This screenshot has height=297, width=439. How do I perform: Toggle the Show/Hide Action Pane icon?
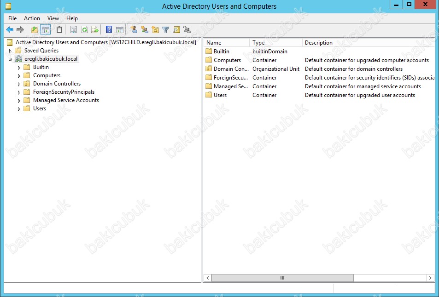point(120,29)
